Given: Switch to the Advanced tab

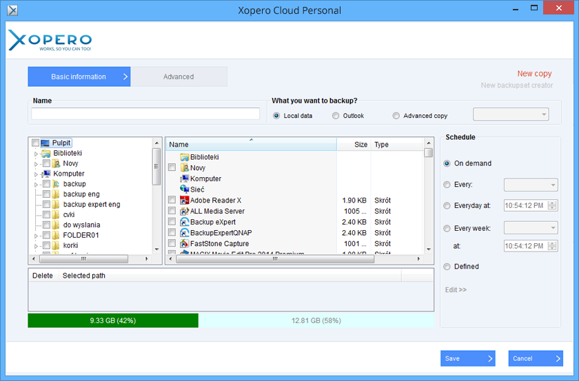Looking at the screenshot, I should pos(179,76).
